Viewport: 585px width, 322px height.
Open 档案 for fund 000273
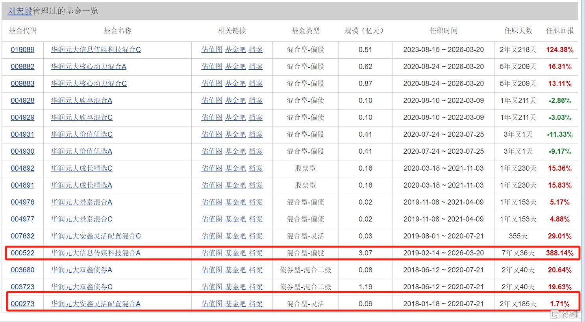(x=256, y=304)
